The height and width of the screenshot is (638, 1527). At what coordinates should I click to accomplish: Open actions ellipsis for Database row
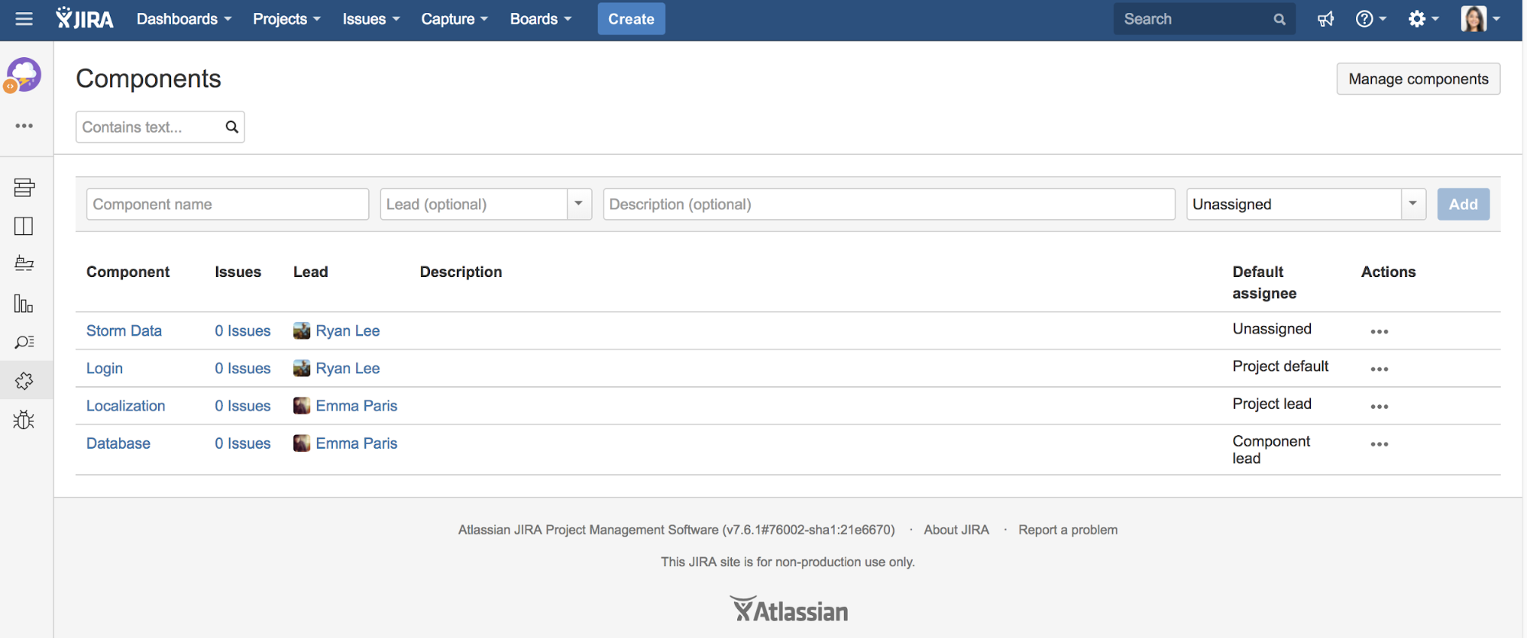pos(1379,444)
